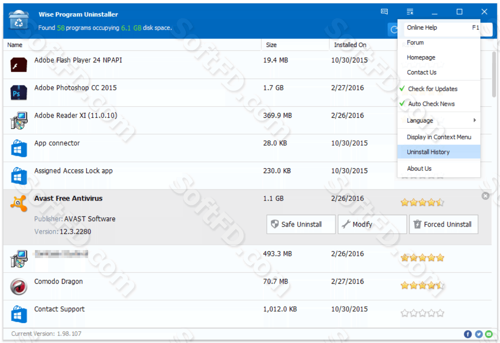Viewport: 500px width, 343px height.
Task: Select the App connector entry
Action: point(247,148)
